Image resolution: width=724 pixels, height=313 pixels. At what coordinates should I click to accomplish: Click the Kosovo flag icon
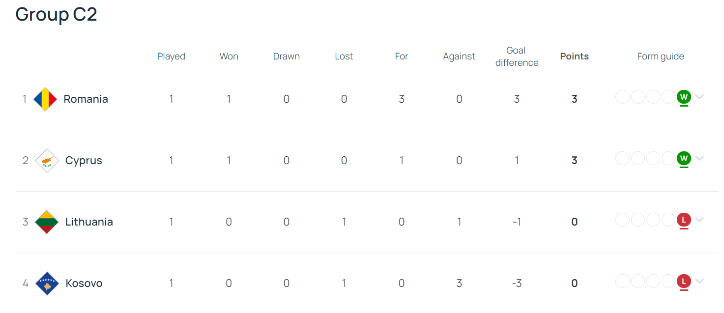[47, 284]
